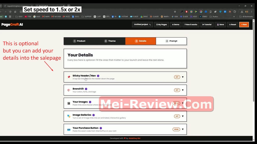Click the PageCraft AI logo
The image size is (257, 144).
pyautogui.click(x=12, y=24)
